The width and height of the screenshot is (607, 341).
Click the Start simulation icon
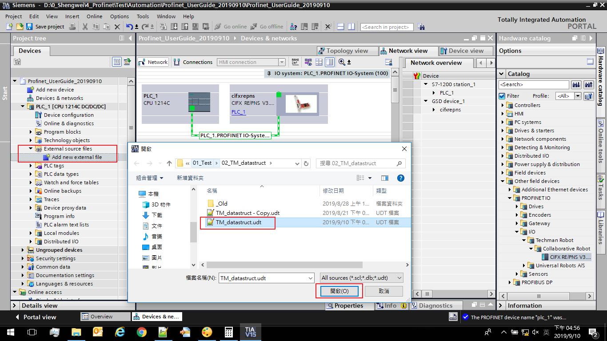pyautogui.click(x=195, y=27)
